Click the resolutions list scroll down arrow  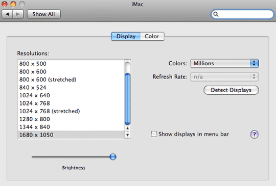coord(128,135)
